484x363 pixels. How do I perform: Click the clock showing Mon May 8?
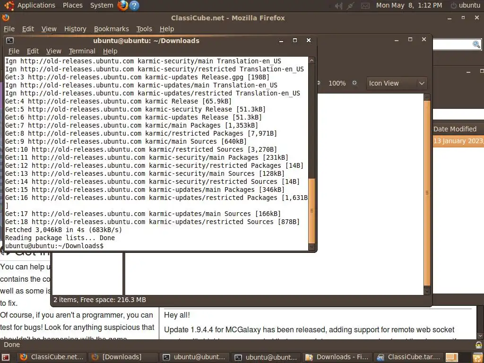tap(409, 5)
